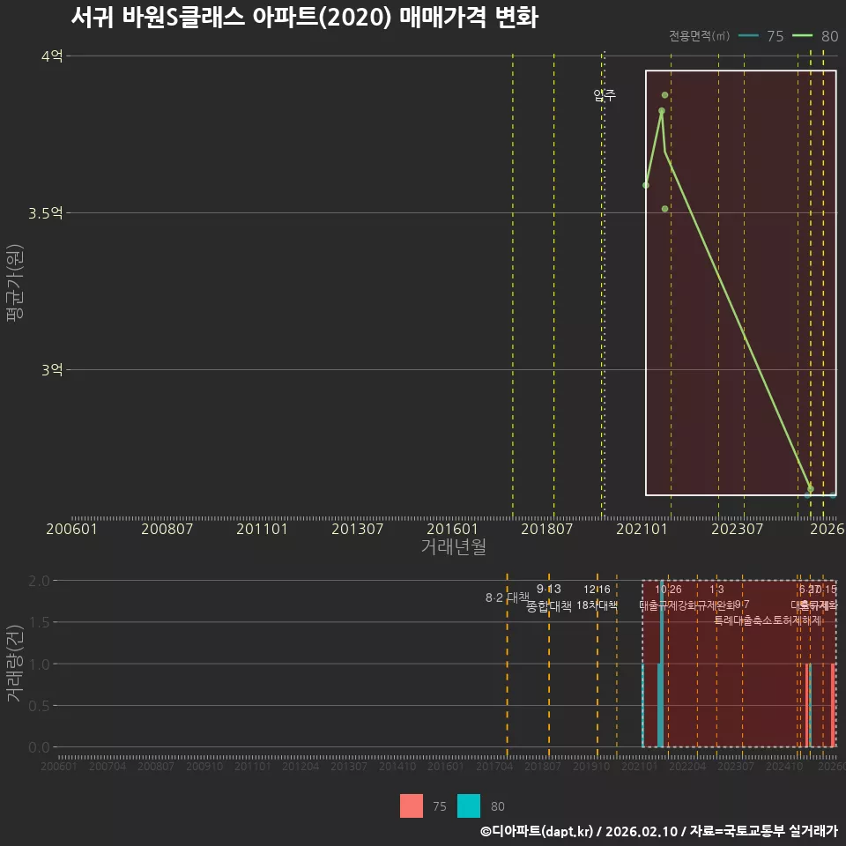
Task: Click '202204' on the volume chart x-axis
Action: coord(687,766)
